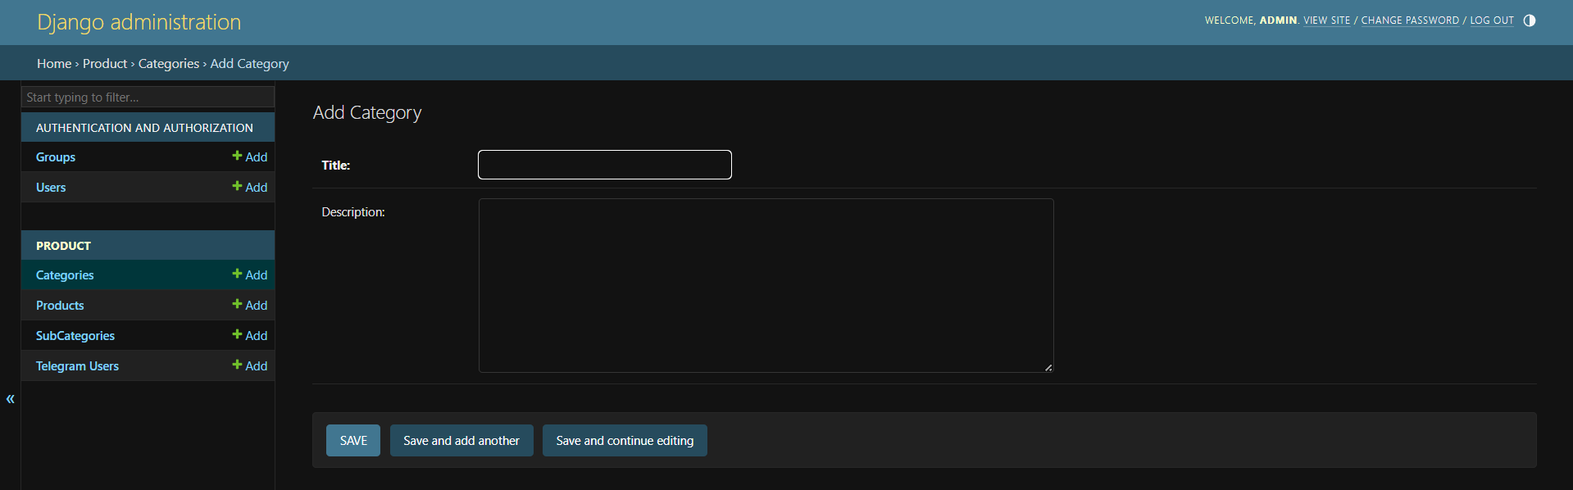Focus the Title text field
1573x490 pixels.
pos(605,165)
